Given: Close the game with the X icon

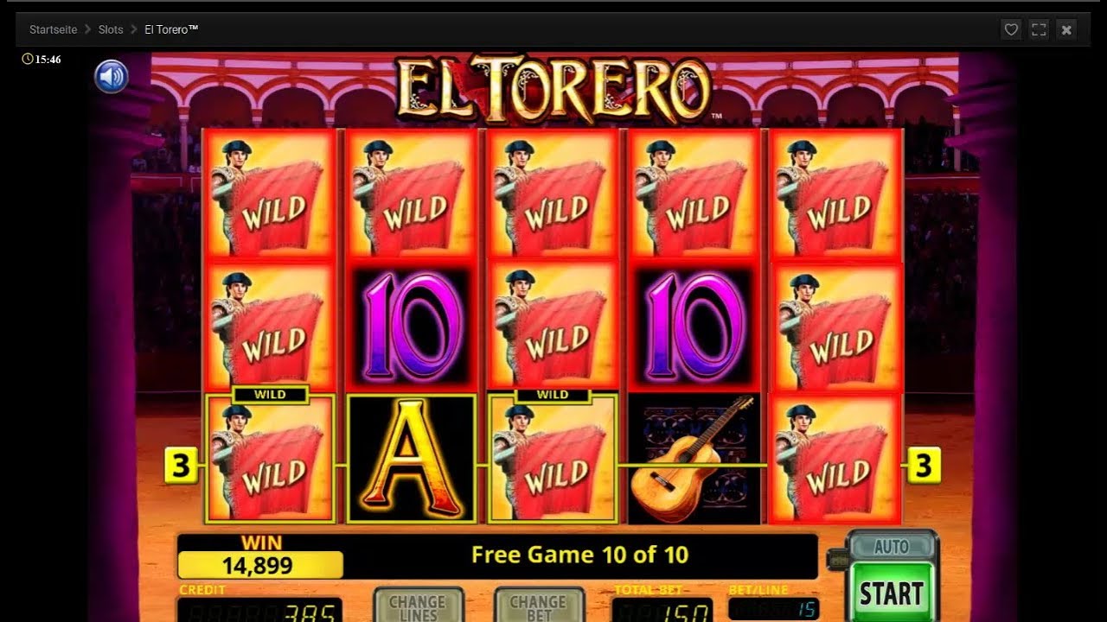Looking at the screenshot, I should 1066,29.
